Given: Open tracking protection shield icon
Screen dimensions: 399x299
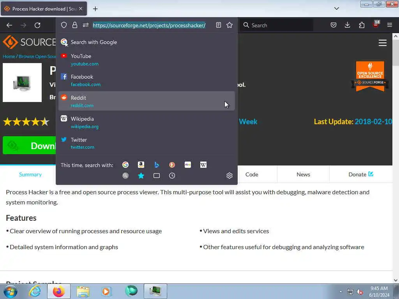Looking at the screenshot, I should pos(64,25).
